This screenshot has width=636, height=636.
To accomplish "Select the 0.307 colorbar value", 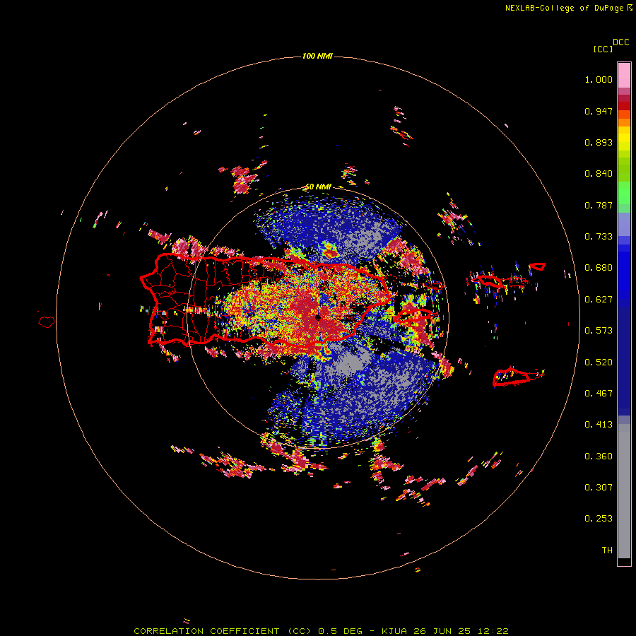I will (x=599, y=488).
